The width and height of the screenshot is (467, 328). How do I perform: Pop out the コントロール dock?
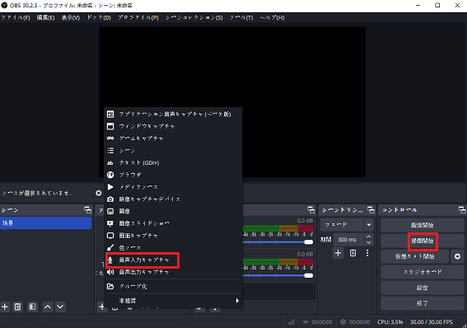coord(462,210)
